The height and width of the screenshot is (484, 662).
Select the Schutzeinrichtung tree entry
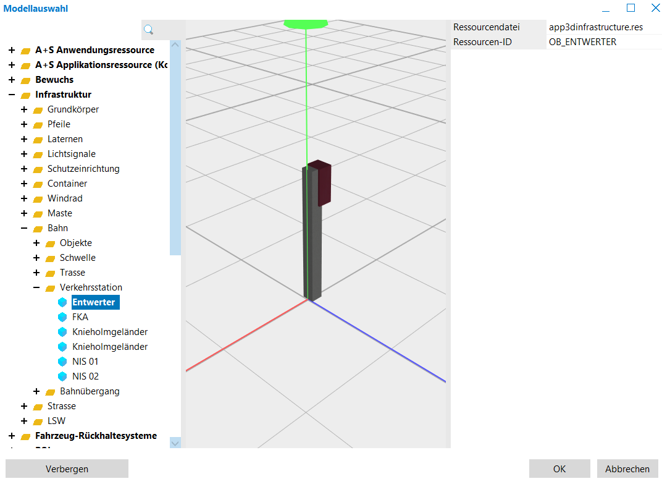tap(83, 169)
